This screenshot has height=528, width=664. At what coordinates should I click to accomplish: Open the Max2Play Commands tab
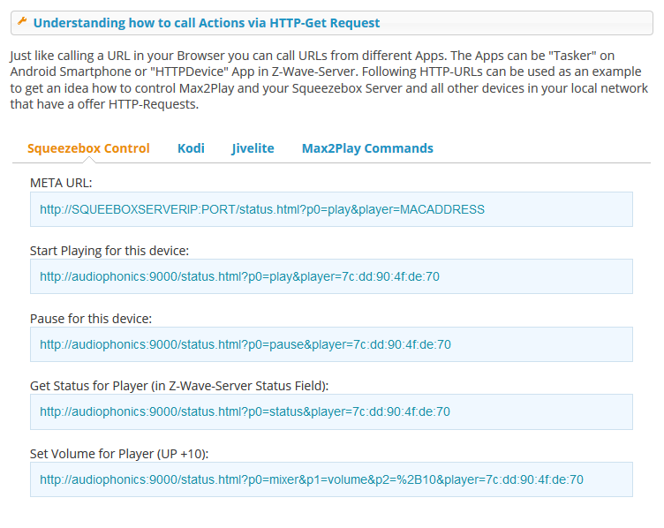click(367, 148)
